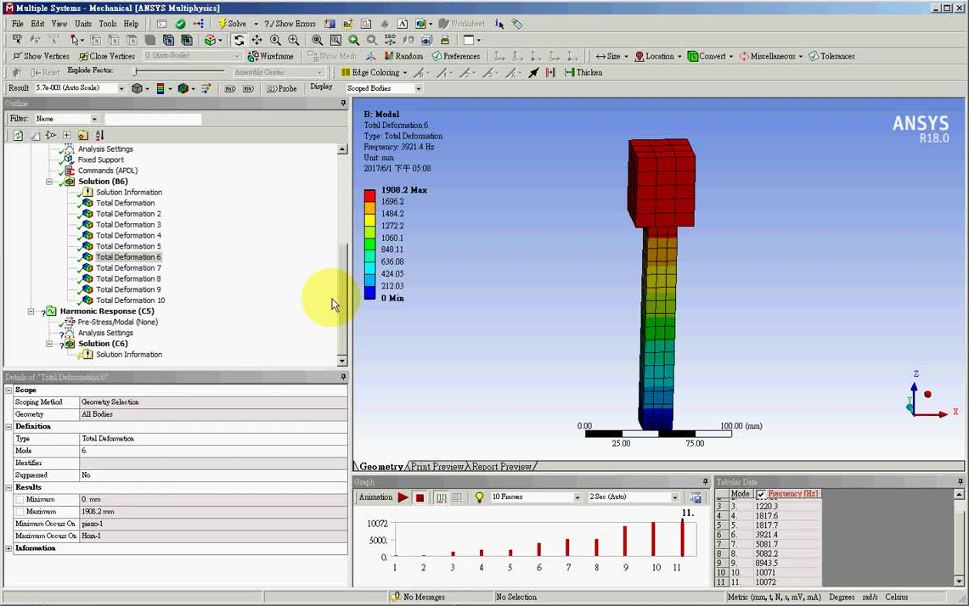Pin the Outline panel

pyautogui.click(x=343, y=104)
